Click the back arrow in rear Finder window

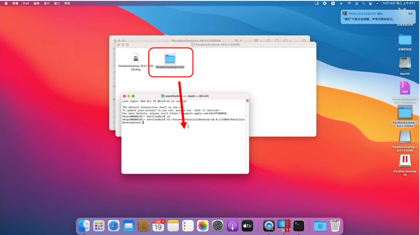pyautogui.click(x=159, y=41)
